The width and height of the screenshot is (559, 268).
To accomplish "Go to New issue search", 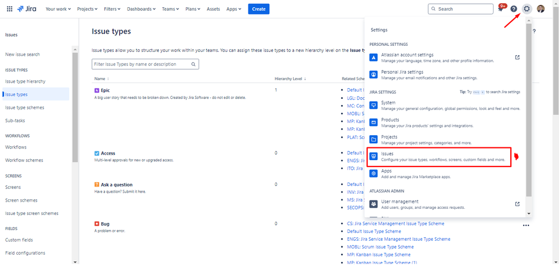I will point(22,55).
